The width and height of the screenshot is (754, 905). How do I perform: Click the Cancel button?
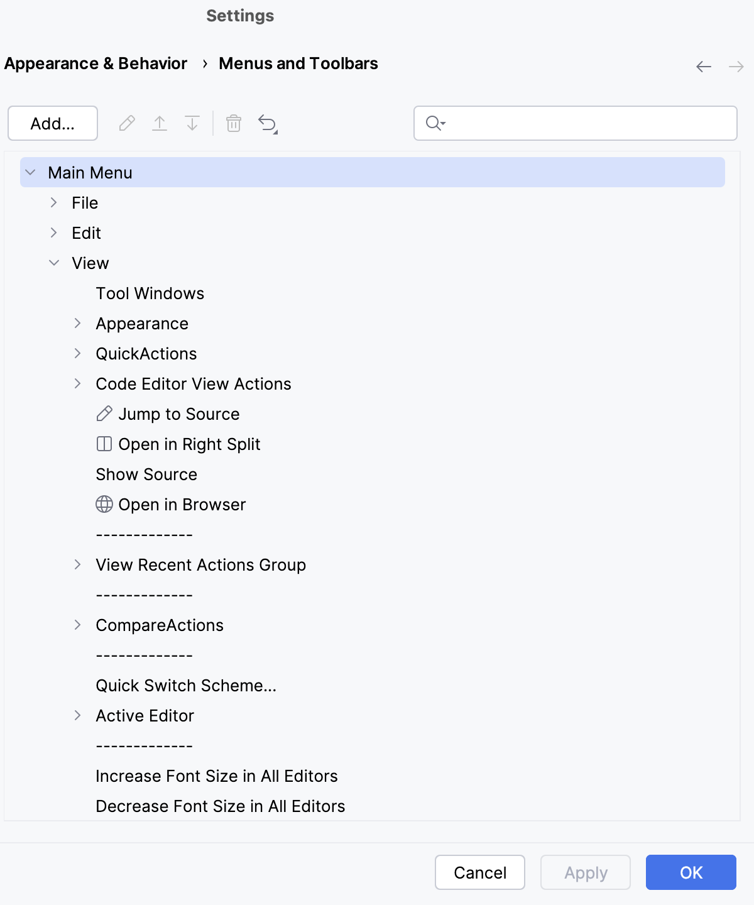point(479,872)
